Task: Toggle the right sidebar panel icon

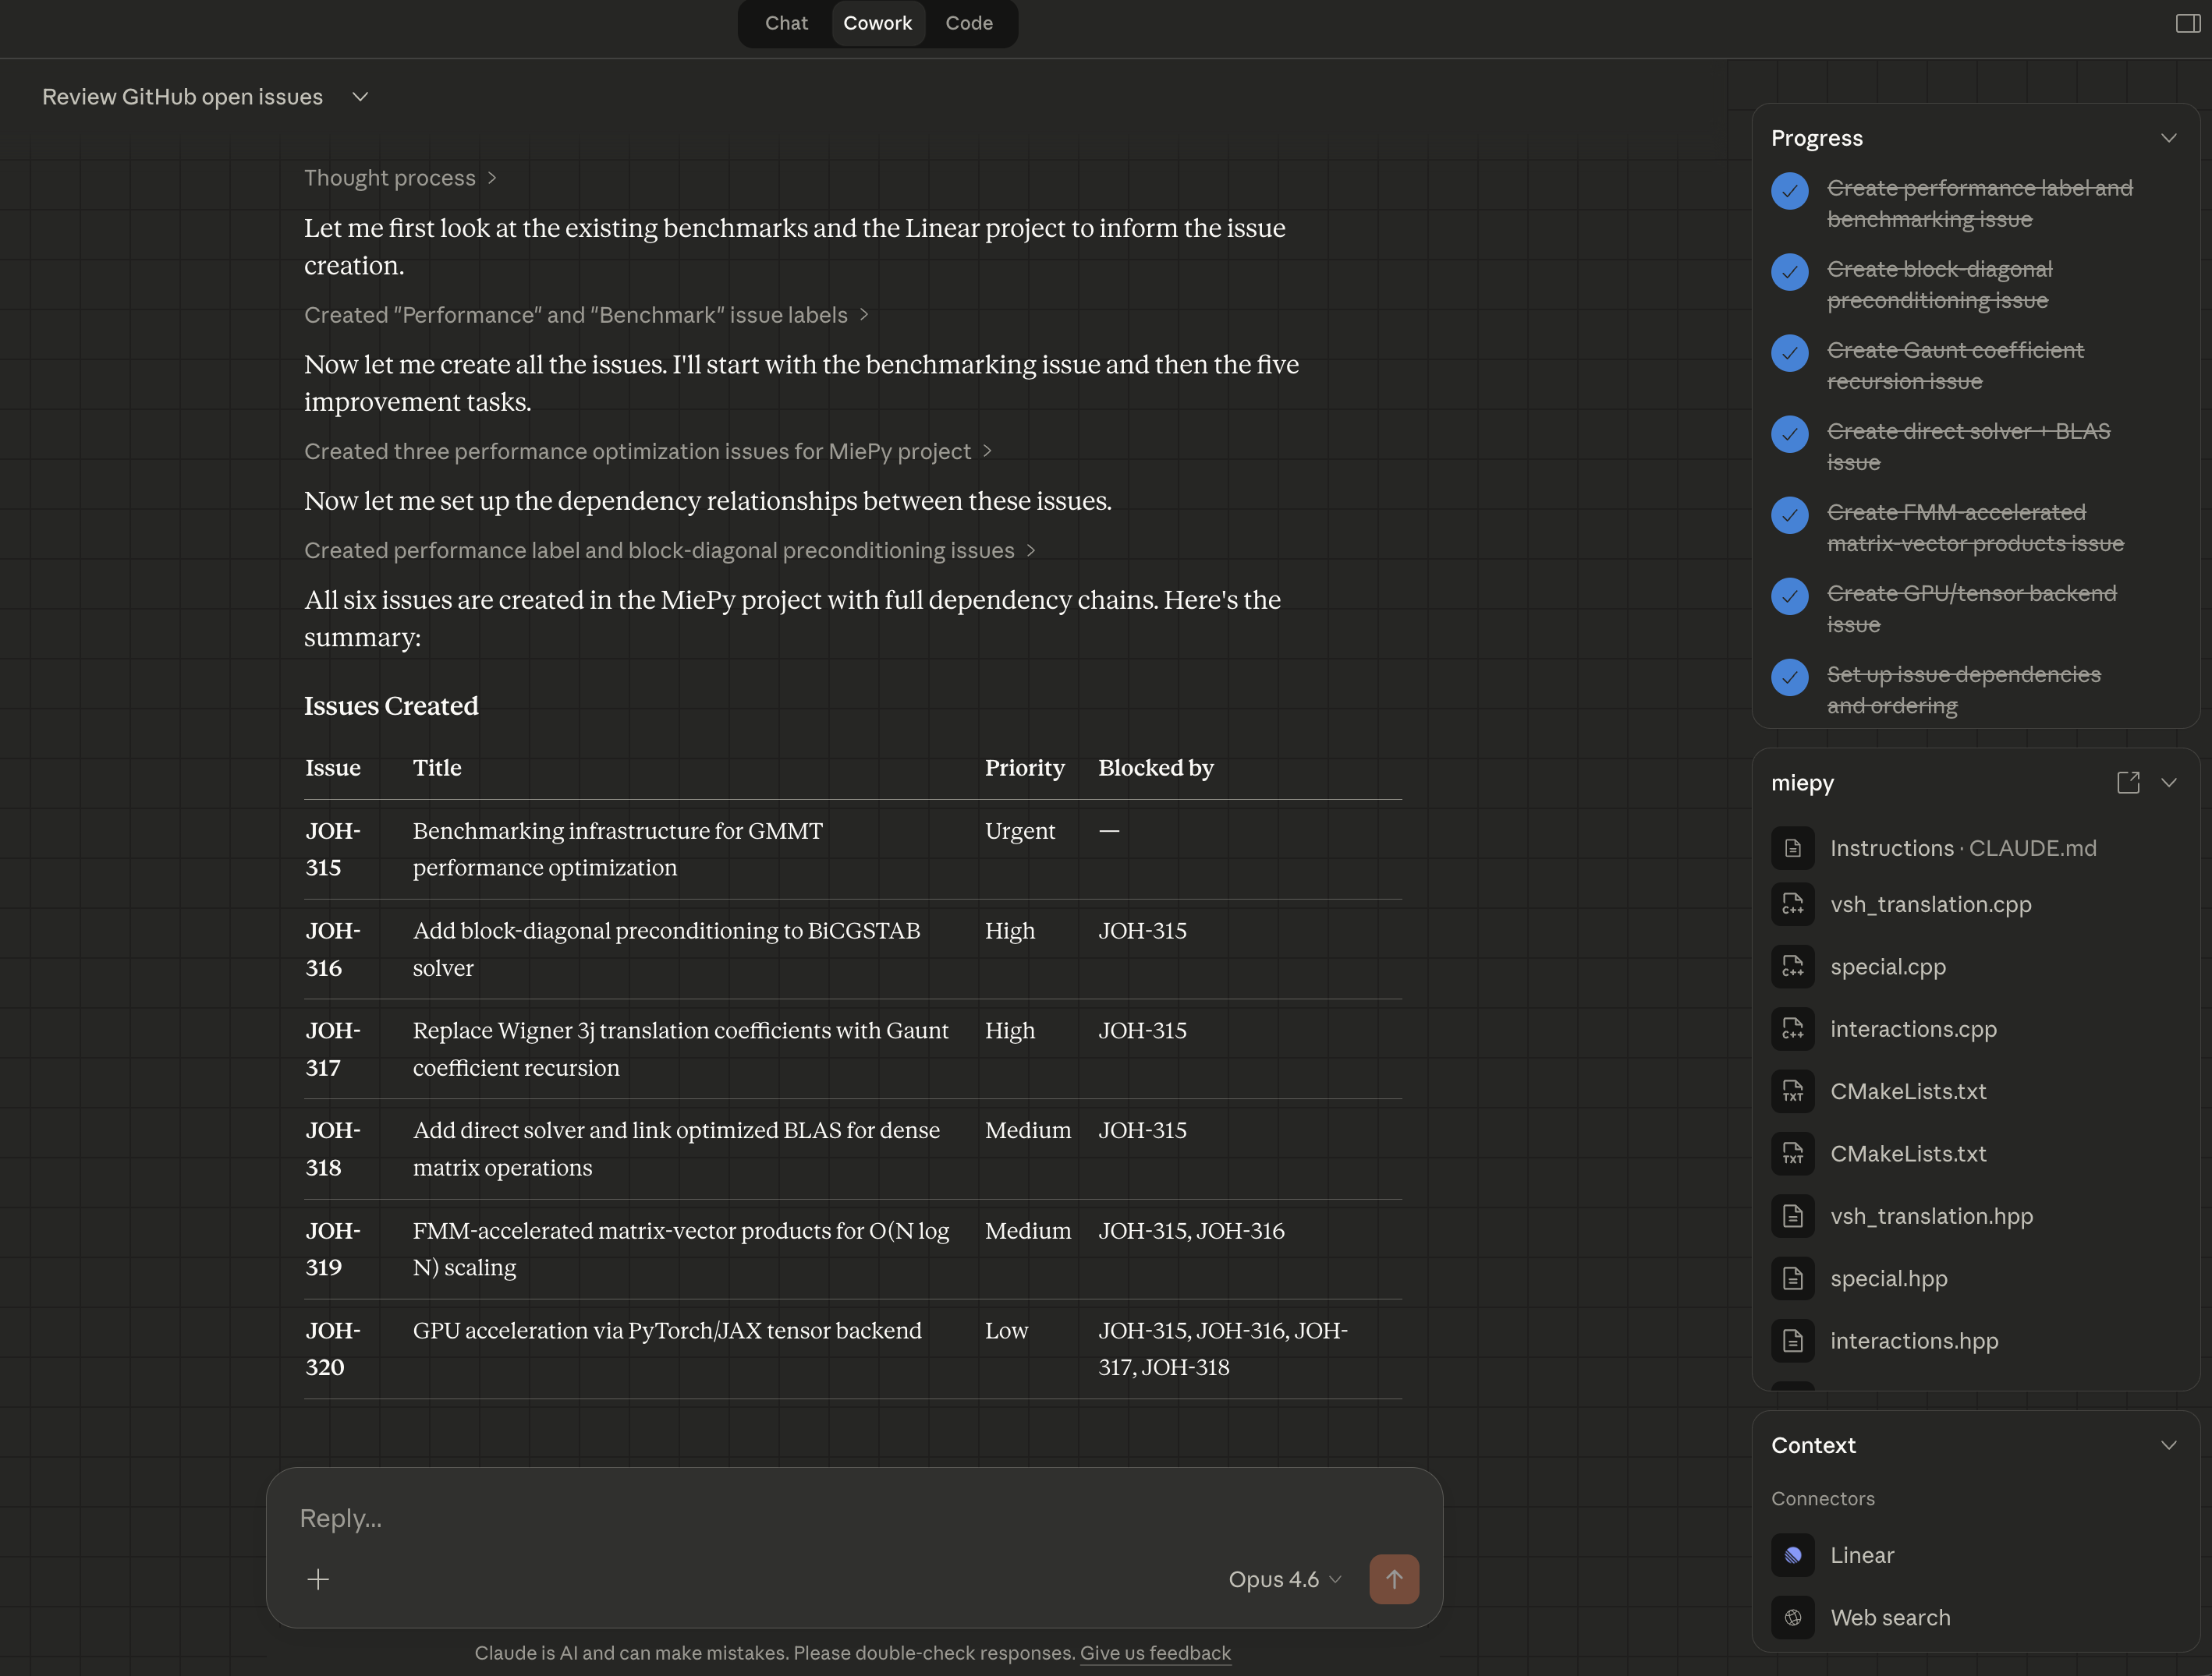Action: pyautogui.click(x=2187, y=23)
